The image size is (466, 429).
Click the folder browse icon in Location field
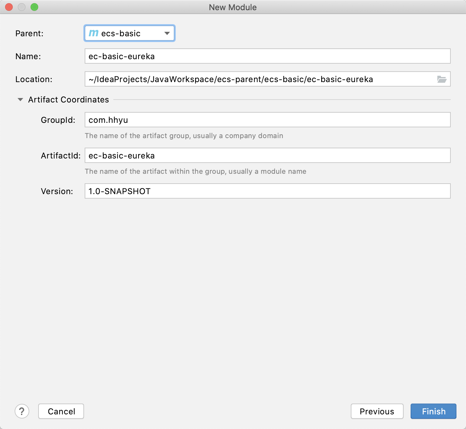[442, 79]
